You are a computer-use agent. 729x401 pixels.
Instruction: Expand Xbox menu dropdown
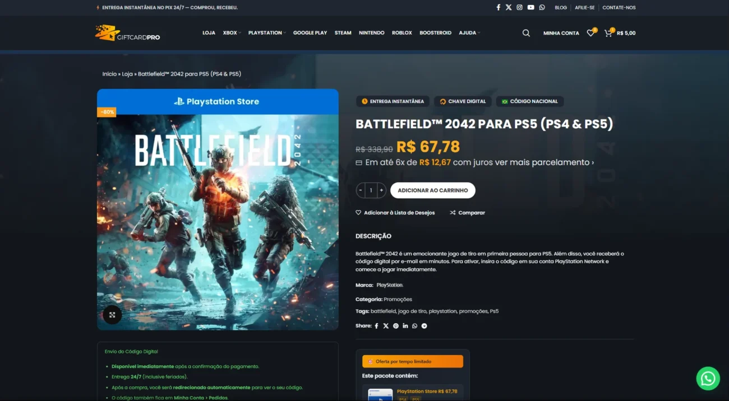tap(232, 33)
